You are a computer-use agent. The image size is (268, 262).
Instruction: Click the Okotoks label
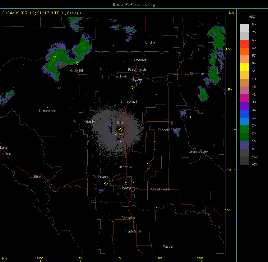tap(128, 218)
